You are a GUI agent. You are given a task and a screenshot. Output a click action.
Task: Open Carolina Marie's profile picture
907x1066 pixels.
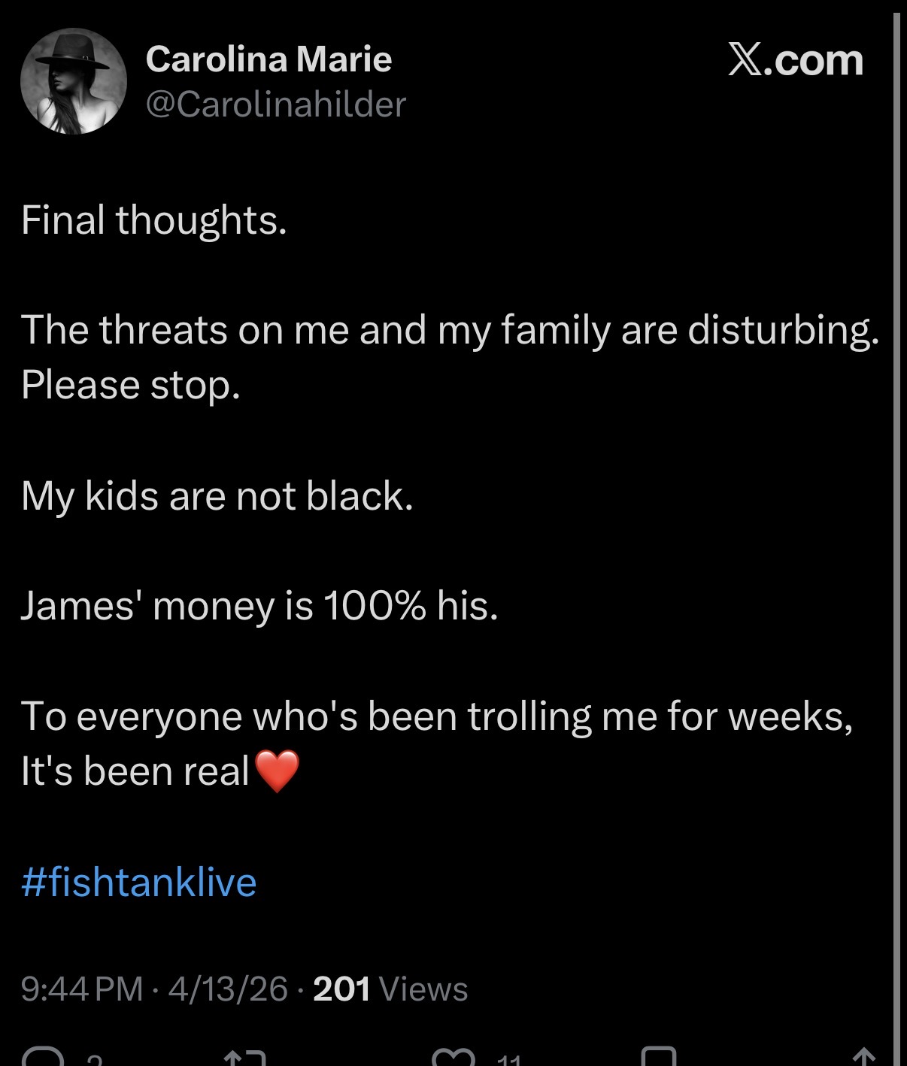[x=74, y=81]
